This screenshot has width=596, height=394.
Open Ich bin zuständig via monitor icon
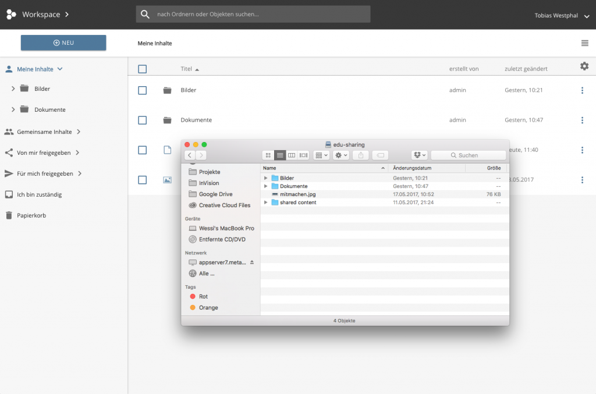click(x=8, y=194)
